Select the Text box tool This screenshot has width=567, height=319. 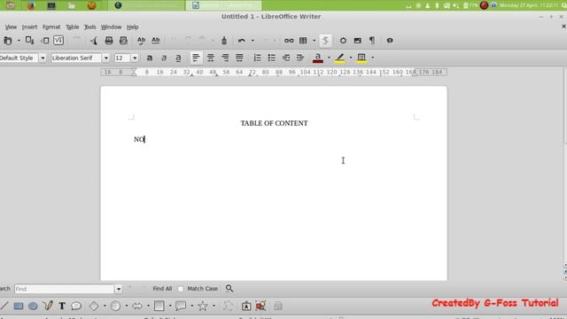point(62,307)
